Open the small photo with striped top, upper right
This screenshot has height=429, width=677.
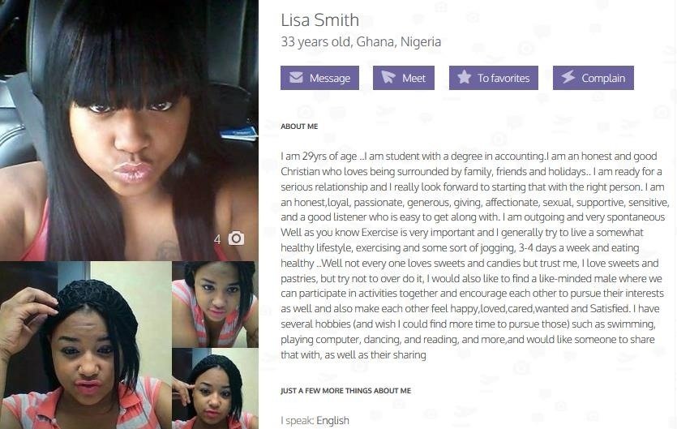click(x=216, y=304)
